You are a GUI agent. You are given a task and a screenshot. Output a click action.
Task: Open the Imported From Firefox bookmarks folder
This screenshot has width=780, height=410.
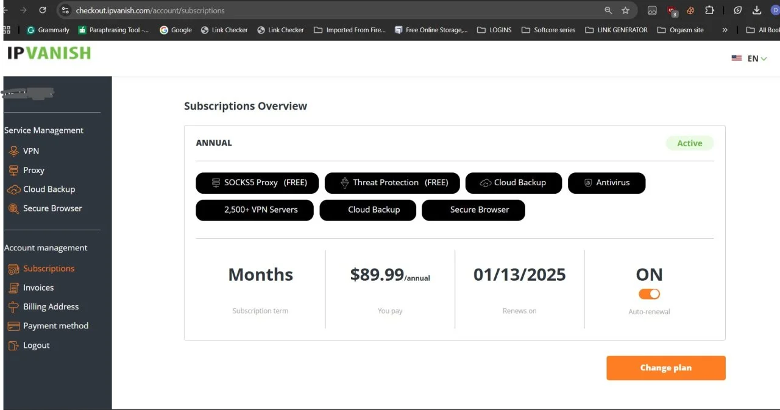point(350,30)
